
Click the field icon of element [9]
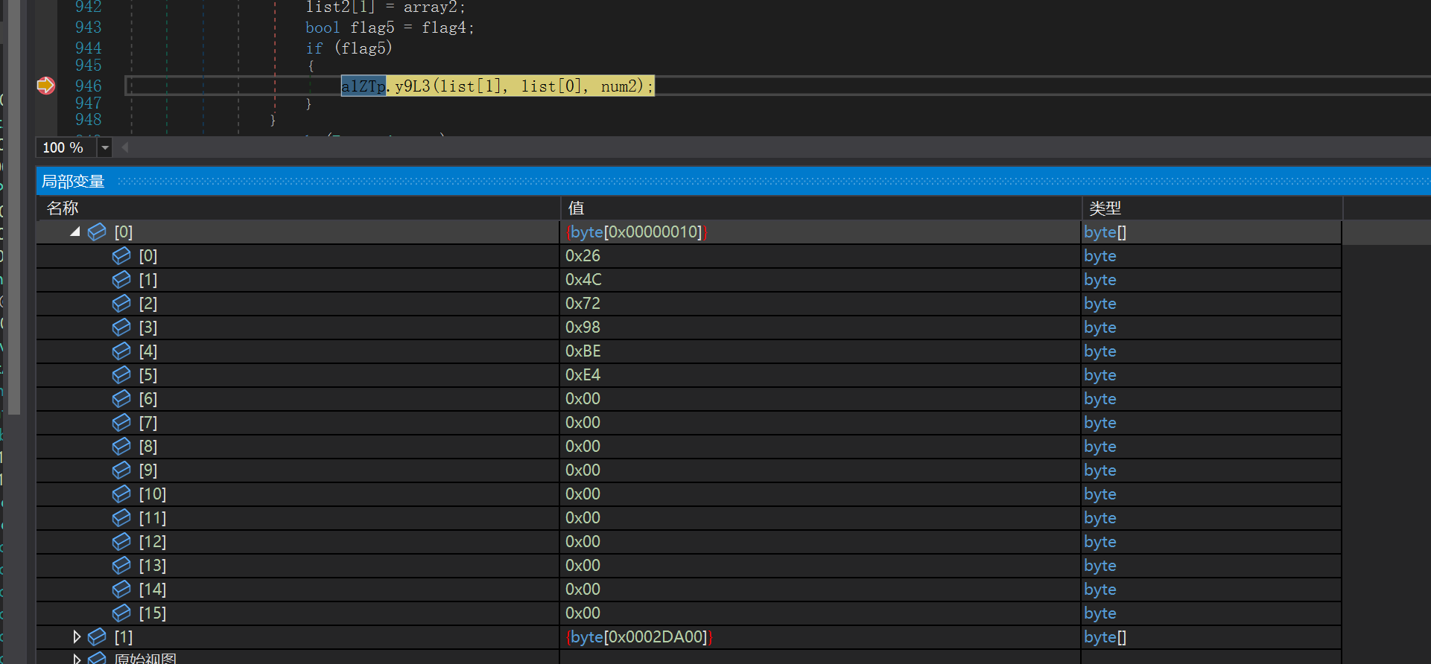(x=121, y=470)
